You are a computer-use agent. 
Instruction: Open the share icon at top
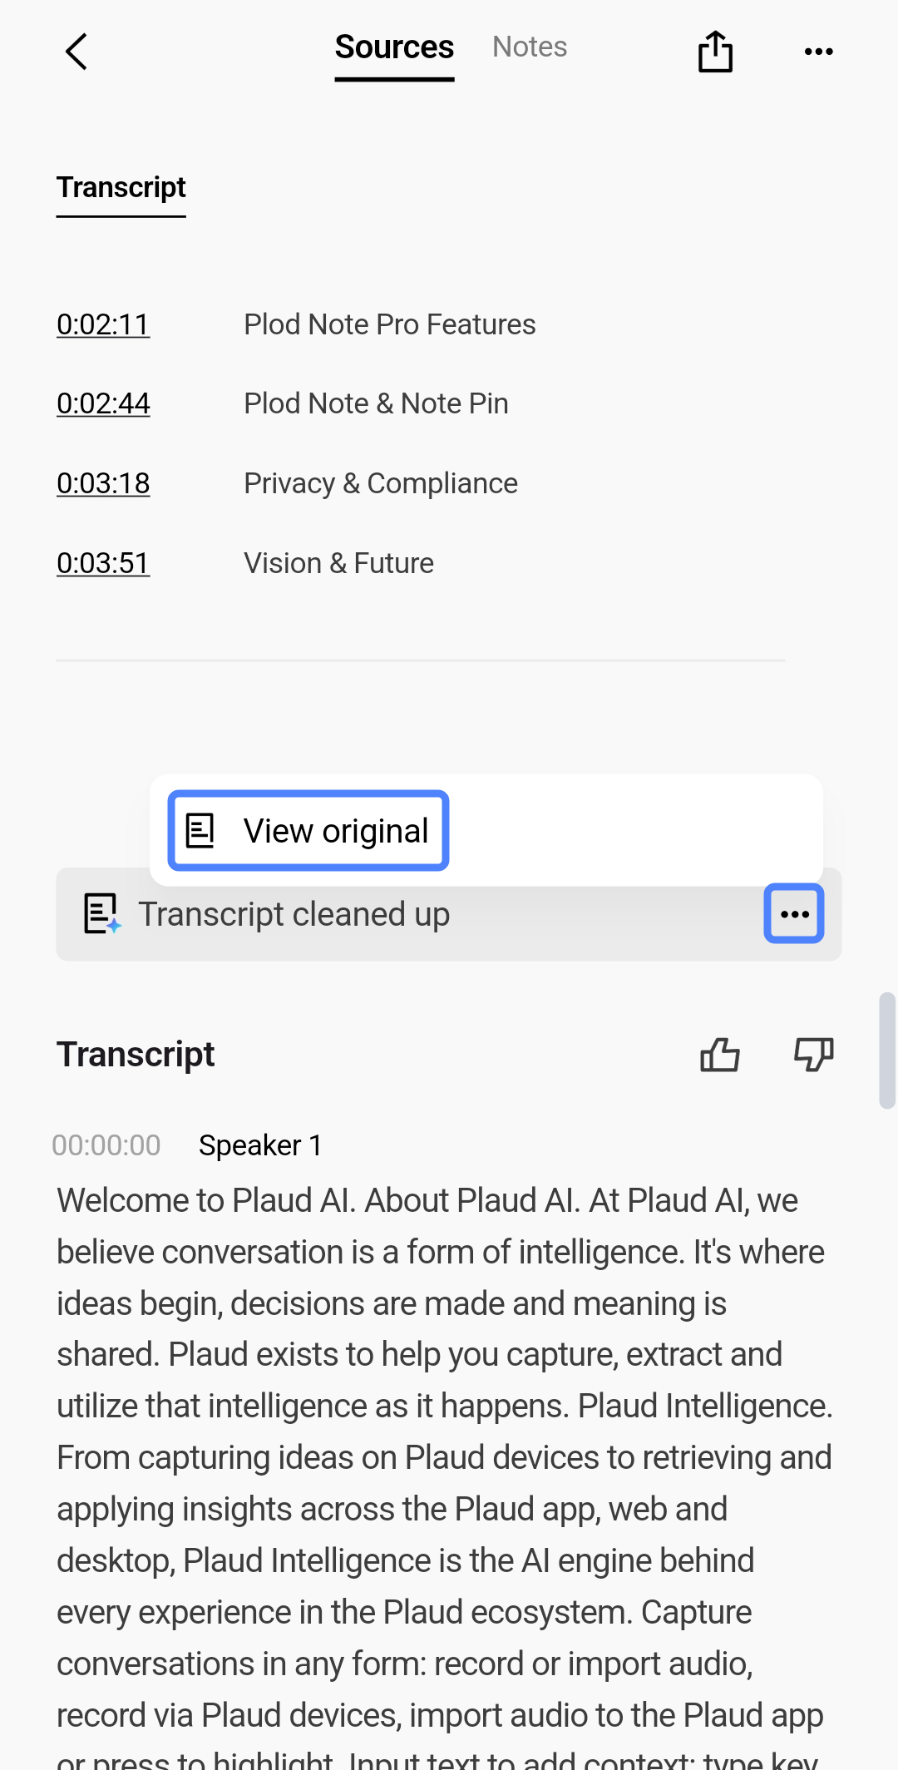[x=715, y=52]
